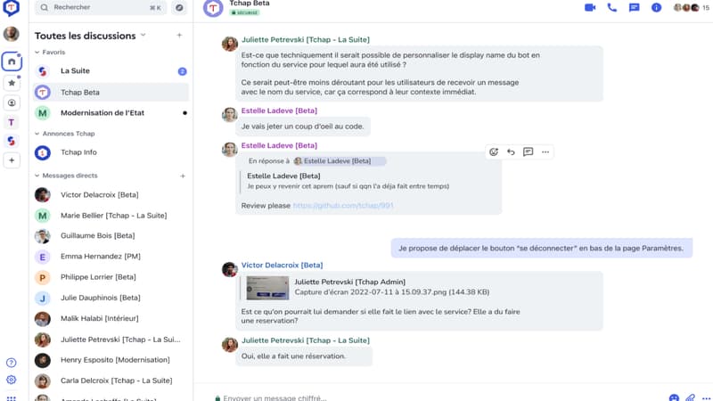The width and height of the screenshot is (713, 401).
Task: Open chat with Victor Delacroix [Beta]
Action: (111, 194)
